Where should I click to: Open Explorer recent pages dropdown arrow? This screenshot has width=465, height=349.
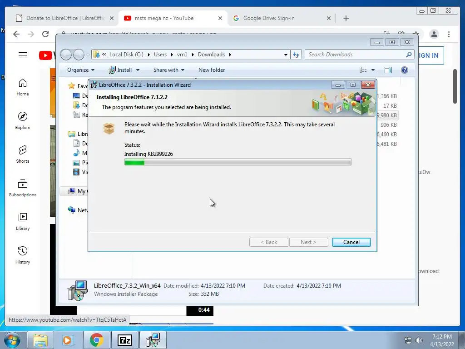(88, 55)
